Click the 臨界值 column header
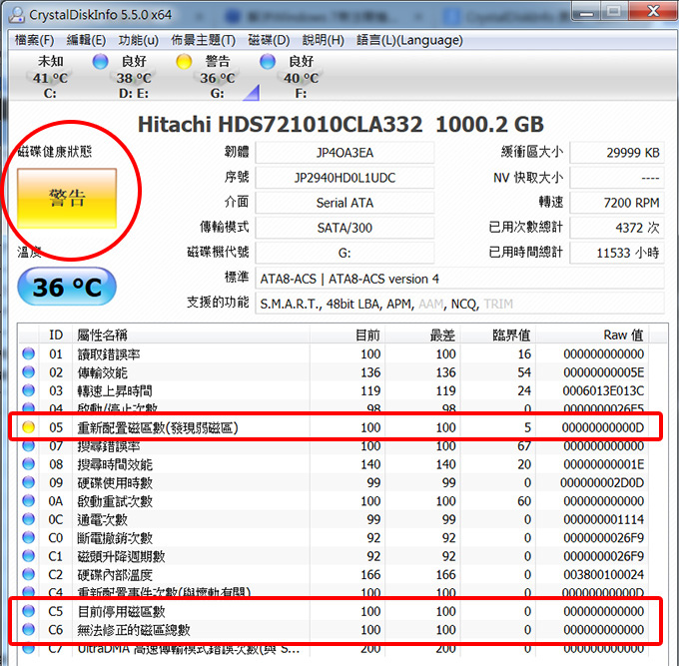Viewport: 679px width, 666px height. [x=498, y=334]
